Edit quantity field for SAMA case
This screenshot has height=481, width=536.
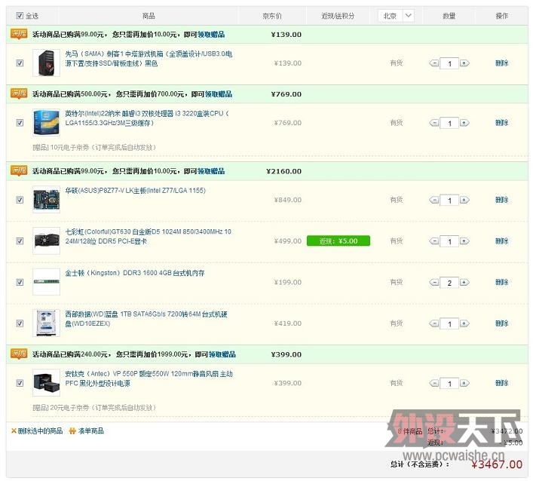click(x=449, y=63)
